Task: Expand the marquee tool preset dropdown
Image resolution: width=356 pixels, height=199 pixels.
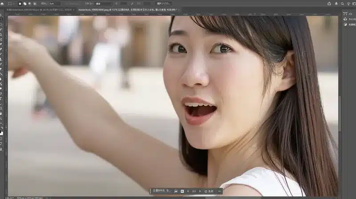Action: click(x=13, y=3)
